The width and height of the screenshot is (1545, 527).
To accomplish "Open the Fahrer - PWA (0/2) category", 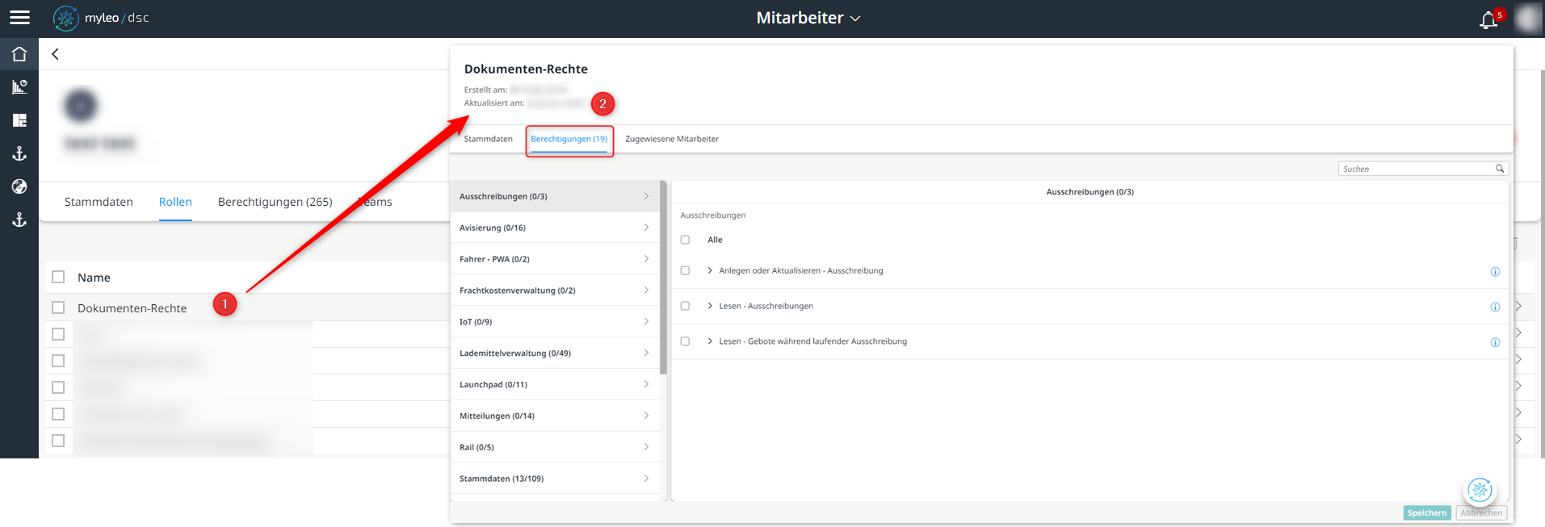I will [555, 259].
